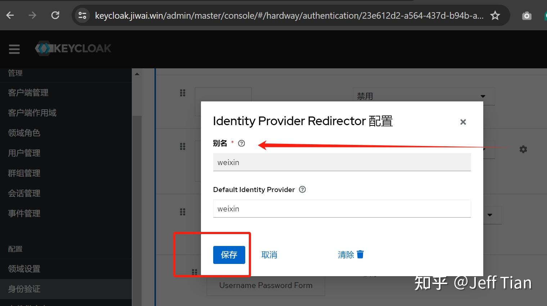547x306 pixels.
Task: Click the camera icon in the address bar
Action: pos(526,15)
